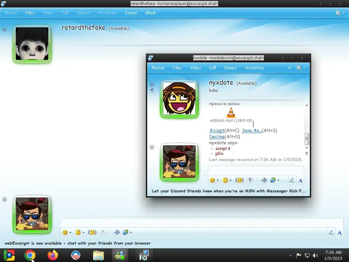Open emoticon dropdown arrow in retardthefake window
The image size is (349, 262).
(x=70, y=232)
